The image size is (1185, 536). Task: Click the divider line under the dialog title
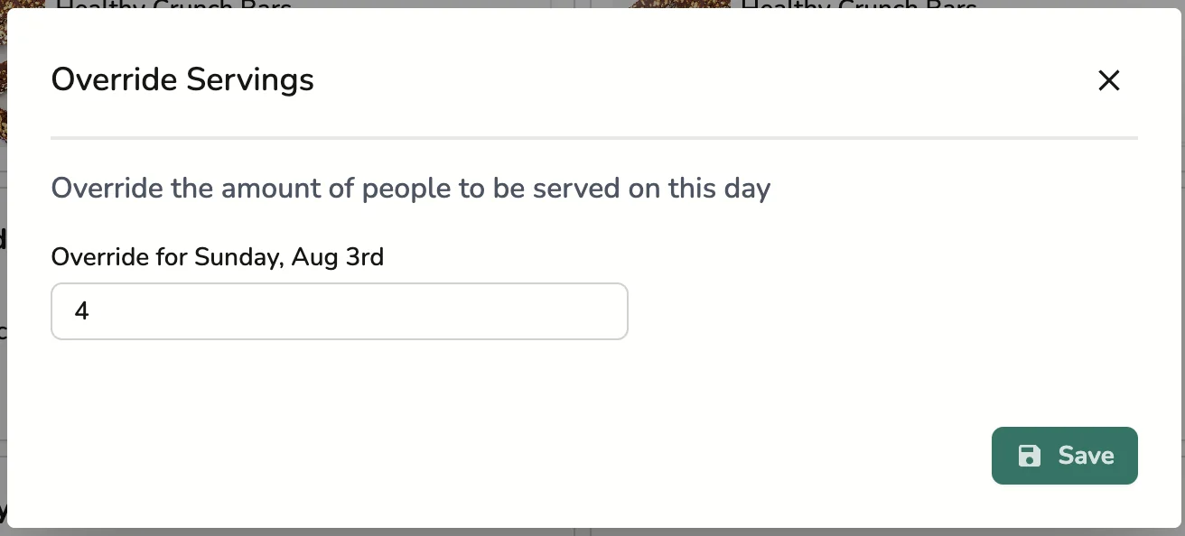(x=592, y=137)
